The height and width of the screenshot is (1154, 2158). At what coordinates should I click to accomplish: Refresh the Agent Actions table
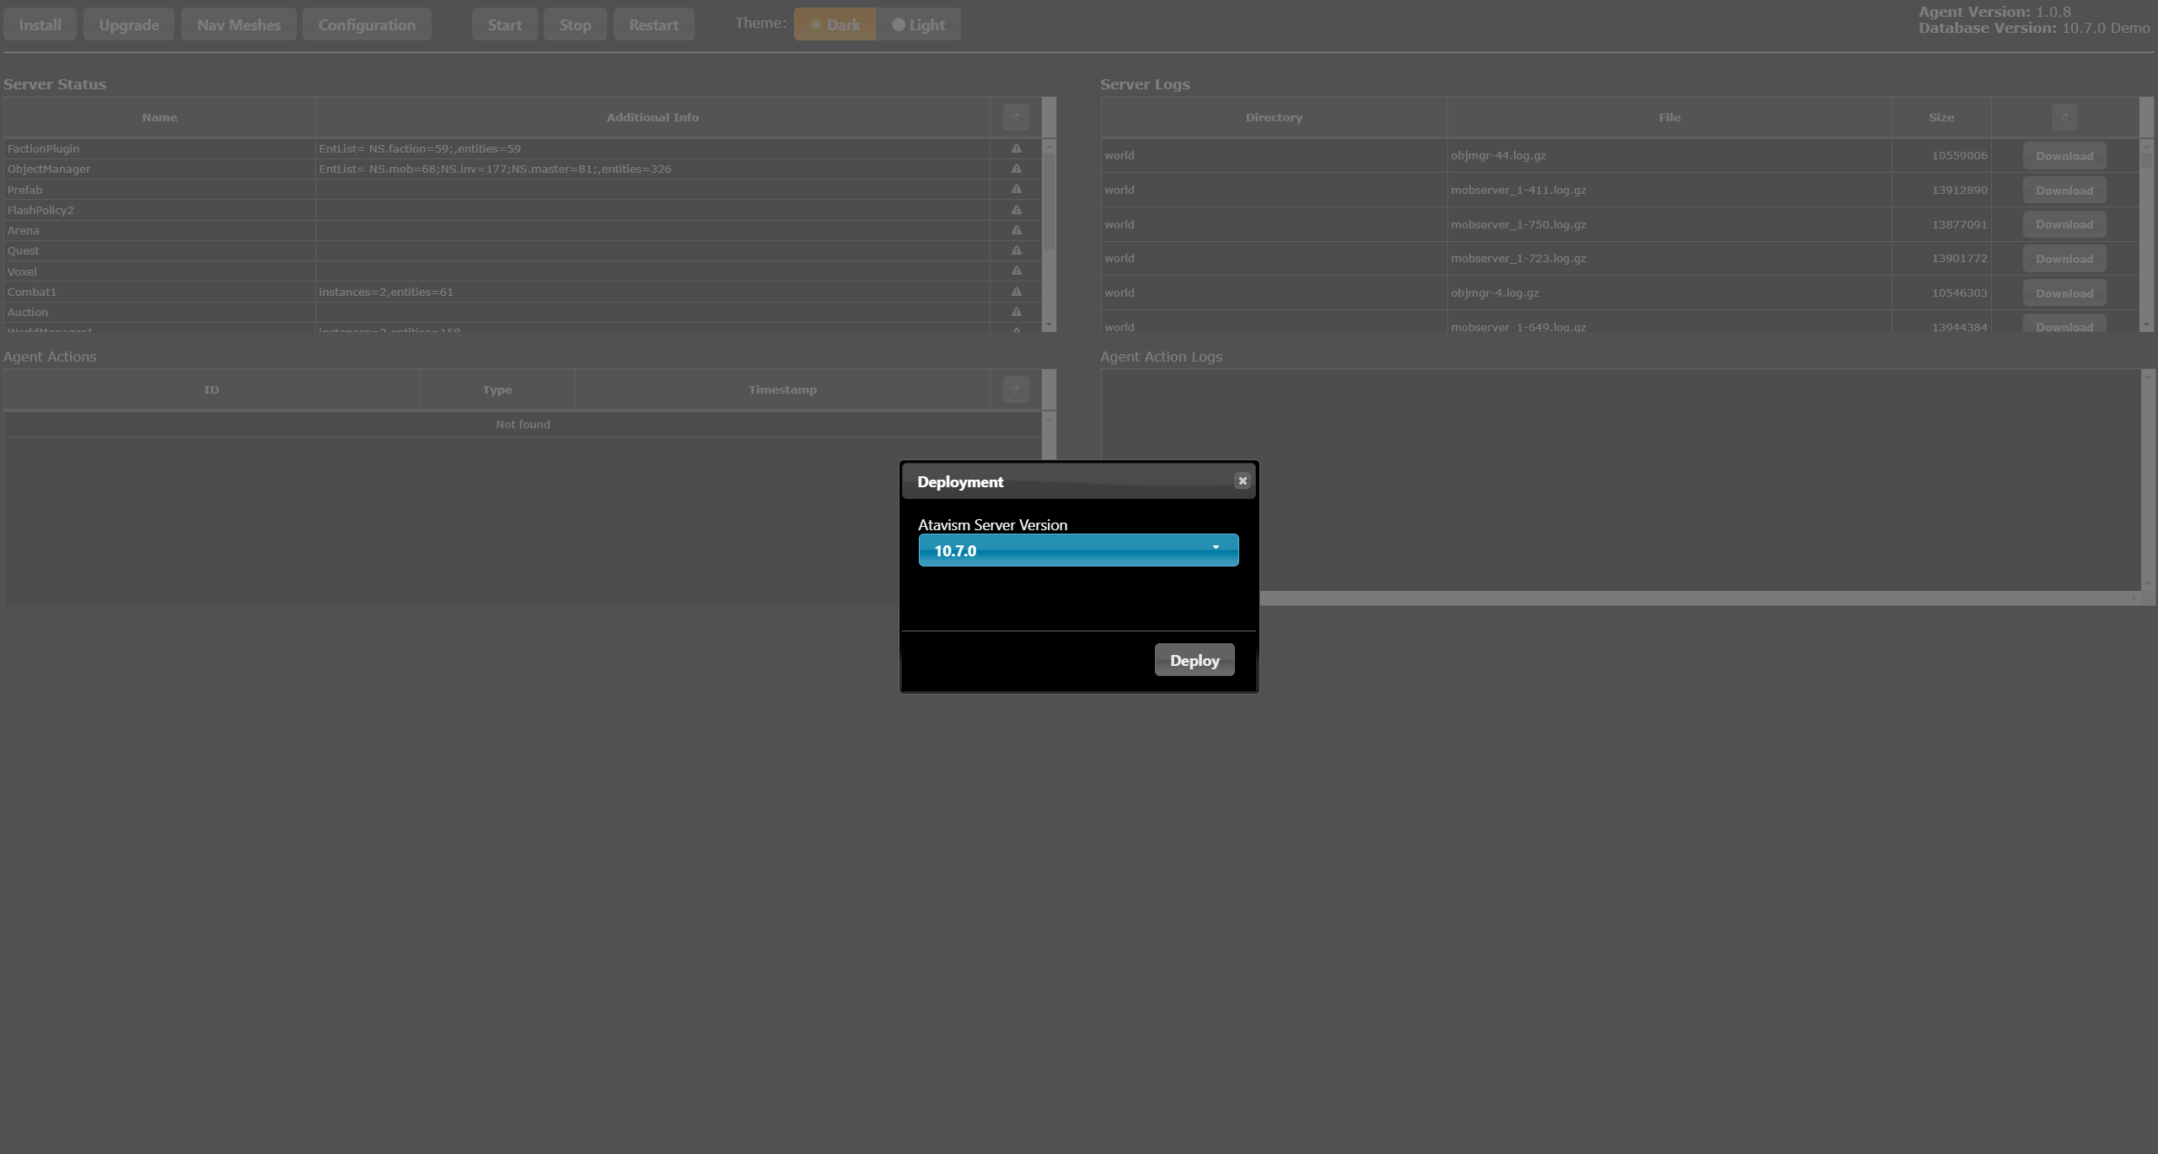coord(1015,389)
